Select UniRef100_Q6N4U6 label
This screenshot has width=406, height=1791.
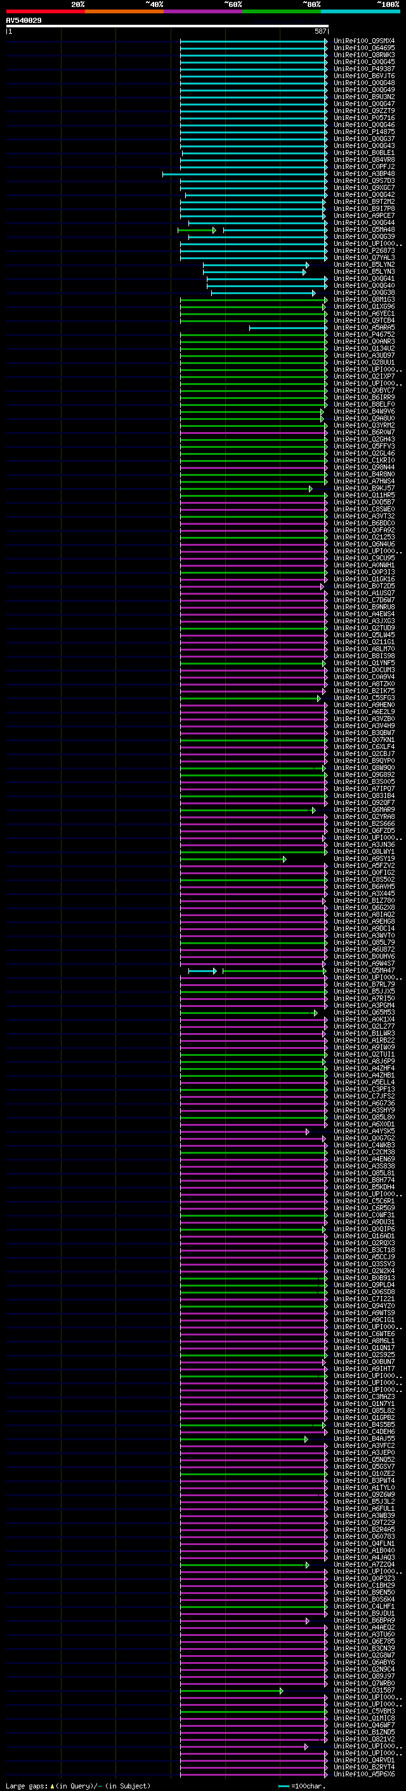click(364, 544)
